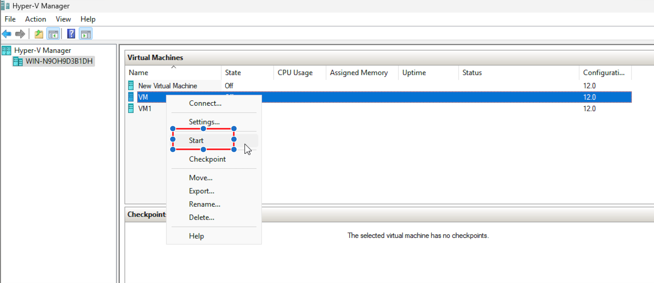Choose Connect... from the context menu
This screenshot has width=654, height=283.
tap(214, 103)
